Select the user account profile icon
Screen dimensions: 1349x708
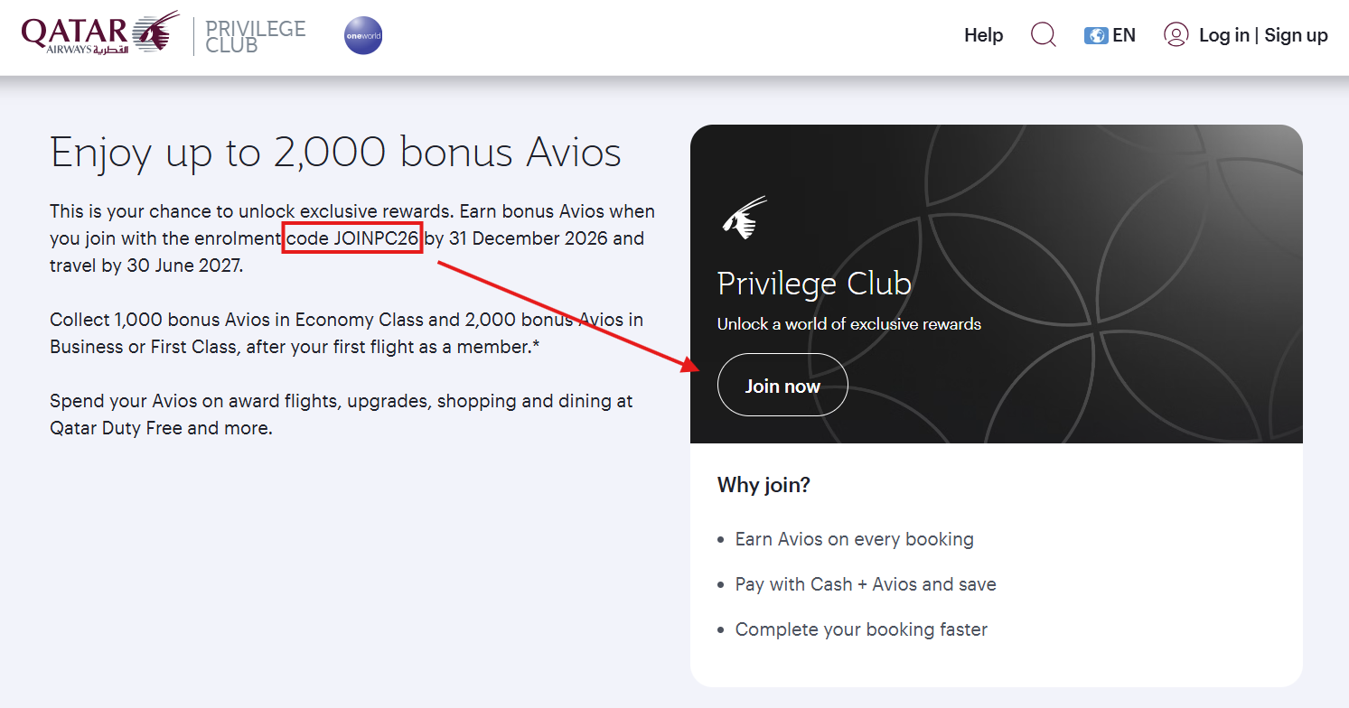click(1176, 34)
